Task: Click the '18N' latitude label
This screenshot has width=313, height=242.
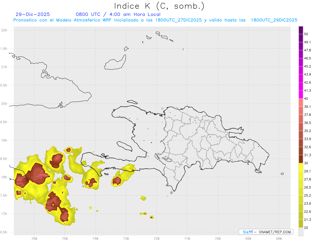Action: (4, 177)
